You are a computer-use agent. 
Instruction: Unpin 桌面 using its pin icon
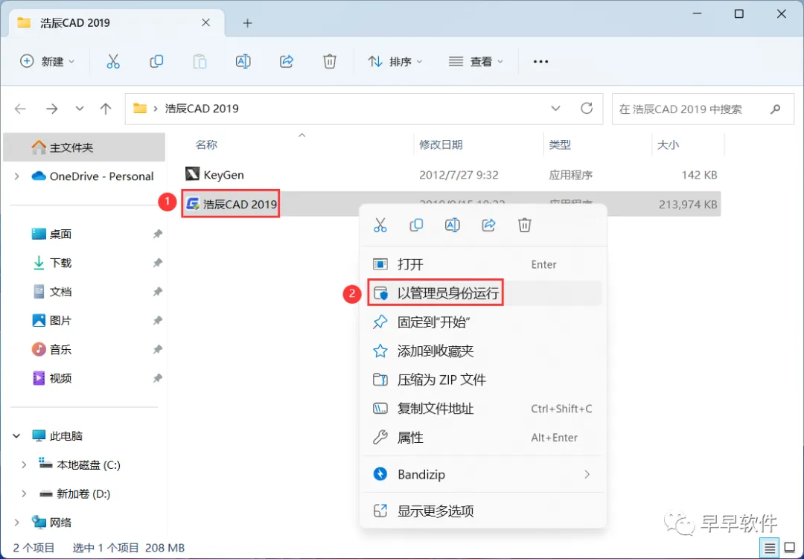click(157, 234)
